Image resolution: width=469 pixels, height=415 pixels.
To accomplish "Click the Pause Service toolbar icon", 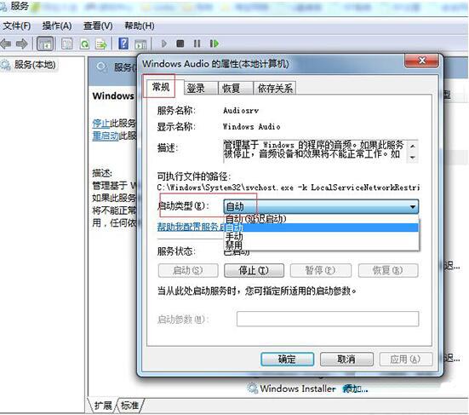I will [x=197, y=43].
